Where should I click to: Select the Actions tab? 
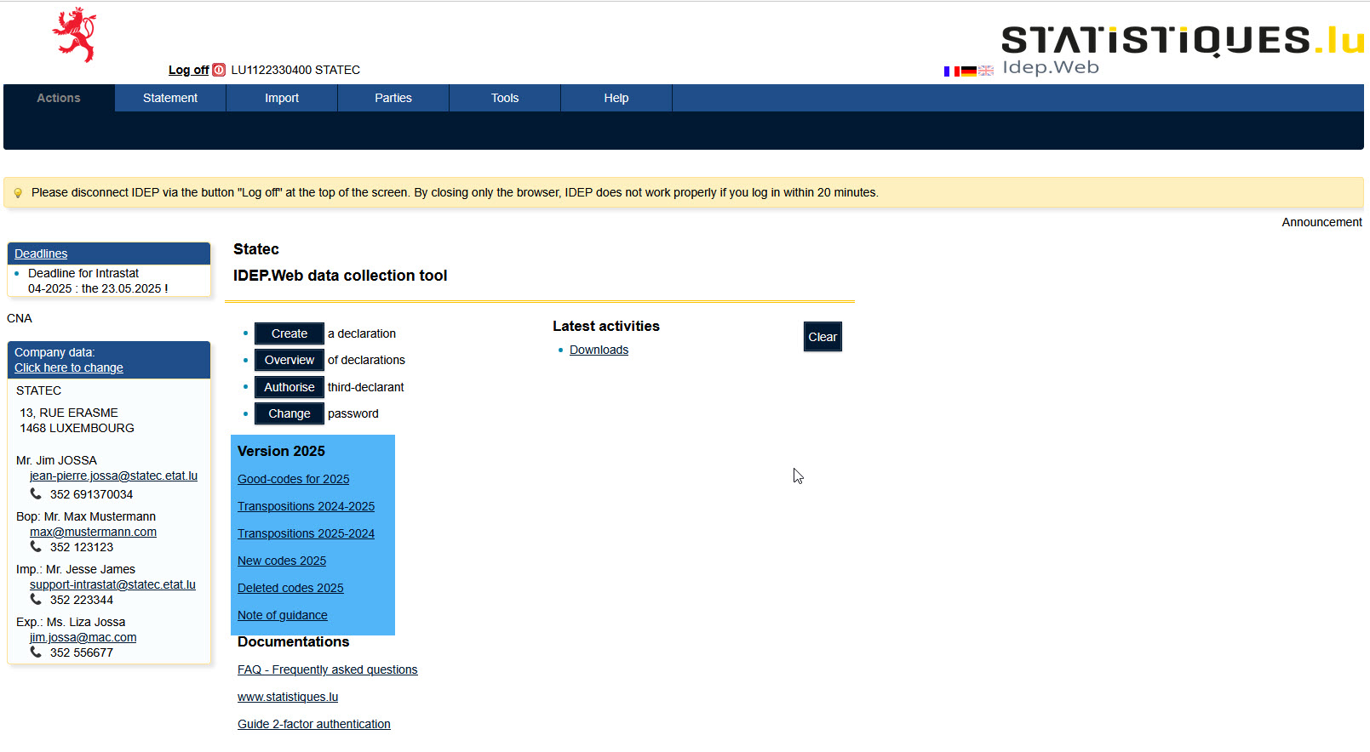tap(59, 98)
